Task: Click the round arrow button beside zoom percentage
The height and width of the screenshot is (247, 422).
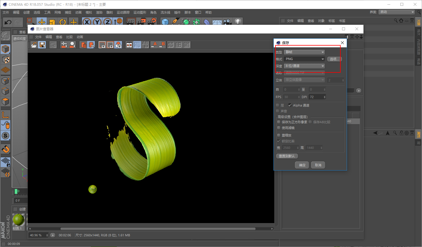Action: point(53,235)
